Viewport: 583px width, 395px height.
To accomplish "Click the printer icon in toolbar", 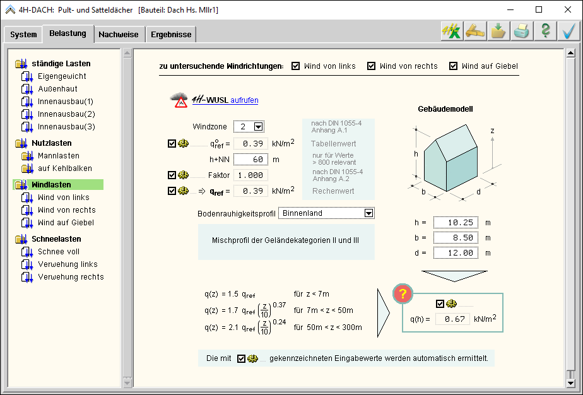I will click(x=522, y=32).
